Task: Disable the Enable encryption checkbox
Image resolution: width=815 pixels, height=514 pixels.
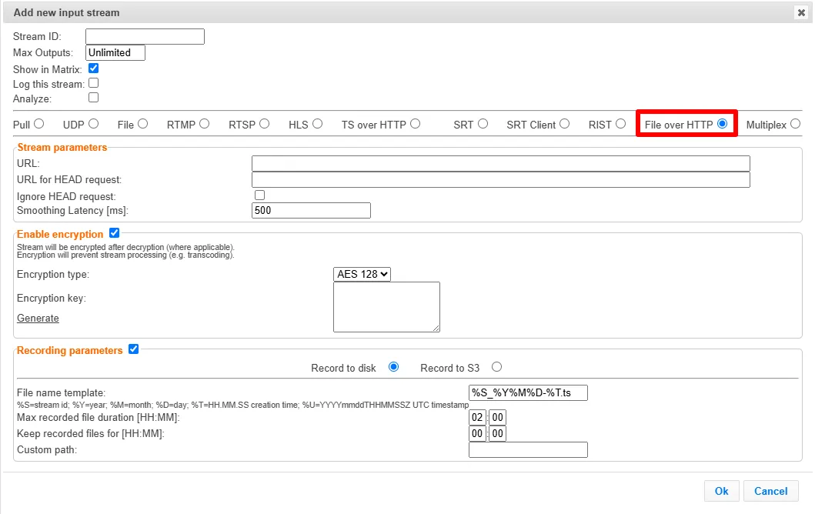Action: click(x=115, y=233)
